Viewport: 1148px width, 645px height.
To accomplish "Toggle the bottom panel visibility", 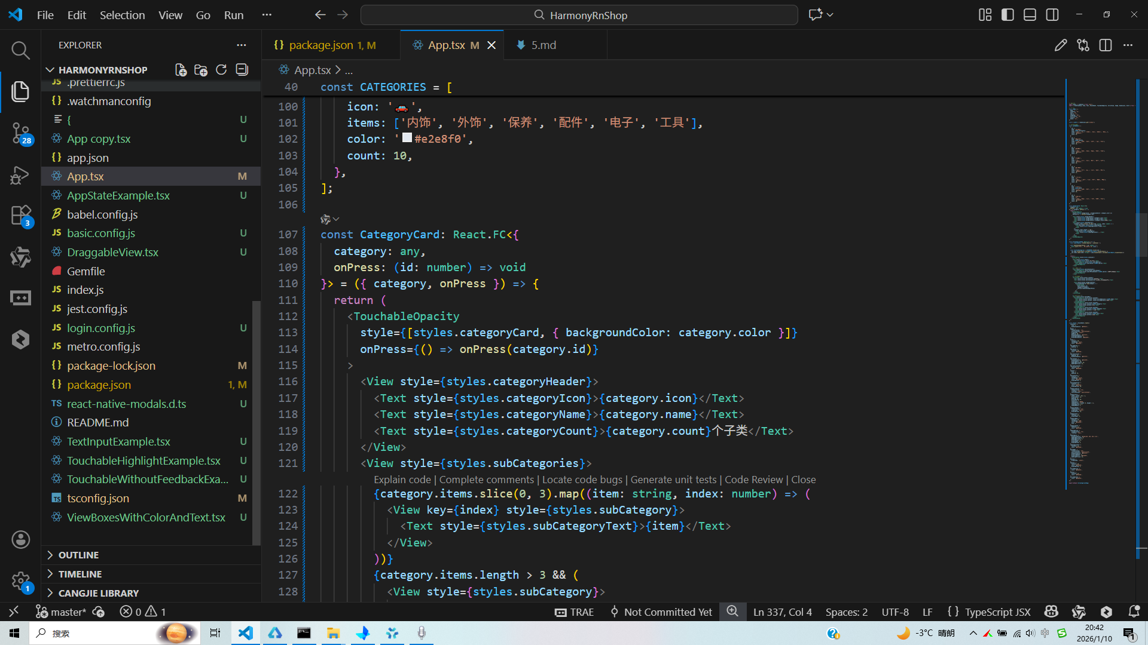I will [1030, 15].
